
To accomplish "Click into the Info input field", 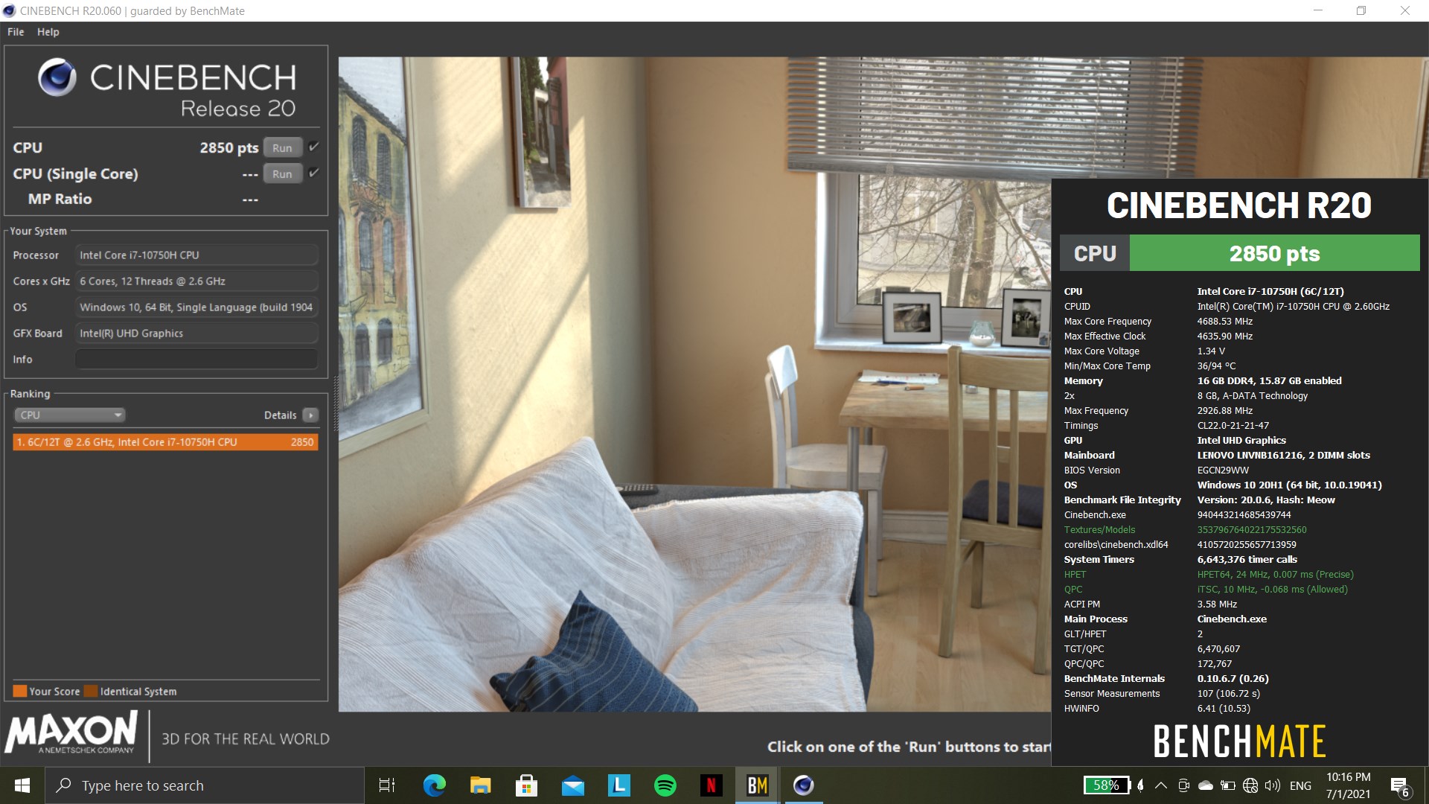I will 196,359.
